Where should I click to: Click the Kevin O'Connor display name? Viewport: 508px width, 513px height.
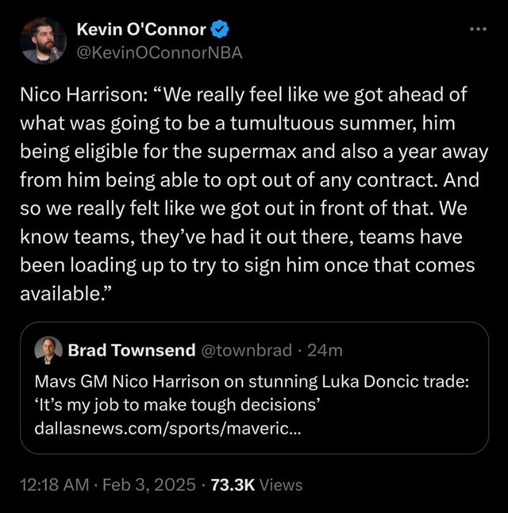pyautogui.click(x=141, y=30)
